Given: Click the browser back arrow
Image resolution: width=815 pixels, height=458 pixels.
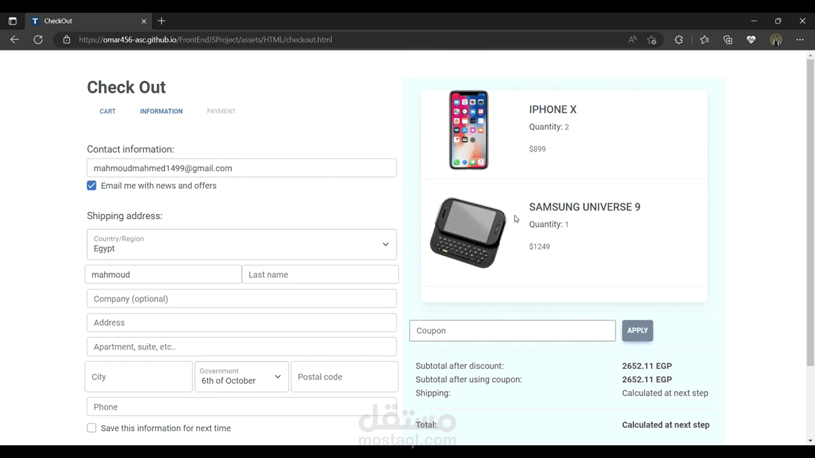Looking at the screenshot, I should point(14,39).
